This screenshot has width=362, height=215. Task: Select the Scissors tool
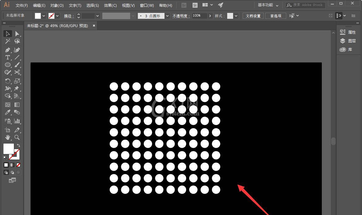pos(17,72)
